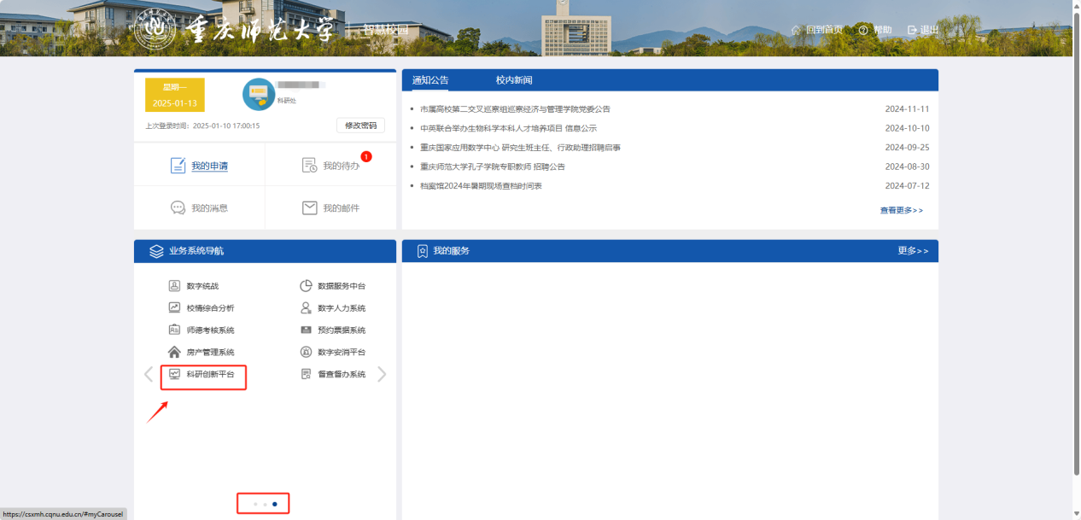
Task: Click the user avatar picture
Action: pyautogui.click(x=259, y=95)
